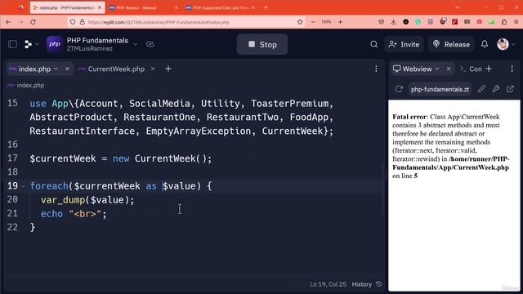Screen dimensions: 523x294
Task: Reload the webview page
Action: (x=399, y=89)
